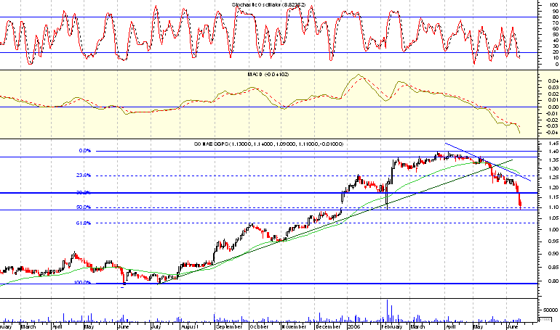The height and width of the screenshot is (330, 560).
Task: Click the 1.40 price axis value
Action: [x=555, y=152]
